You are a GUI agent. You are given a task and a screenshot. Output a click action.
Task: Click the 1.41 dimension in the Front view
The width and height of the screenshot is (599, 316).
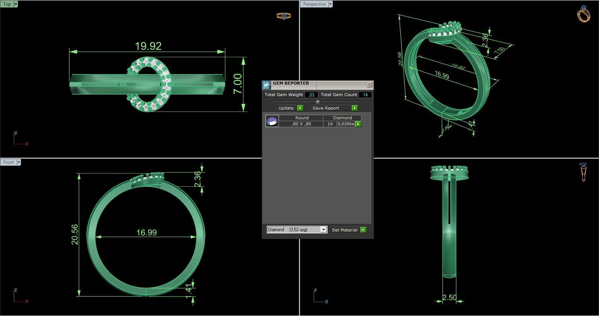click(x=189, y=291)
